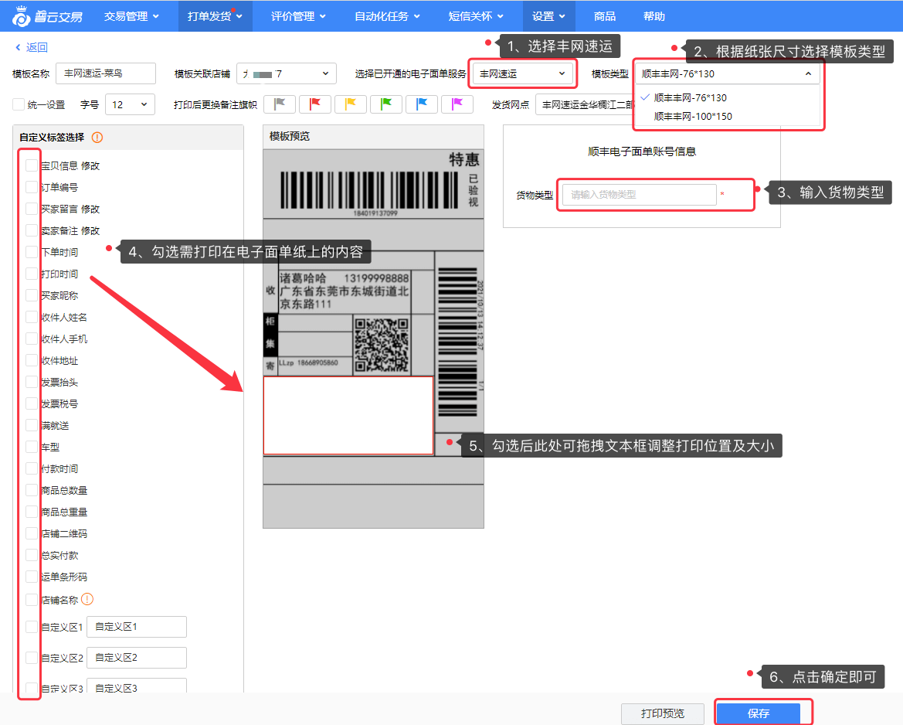Screen dimensions: 903x725
Task: Enable the 付款时间 checkbox
Action: (31, 468)
